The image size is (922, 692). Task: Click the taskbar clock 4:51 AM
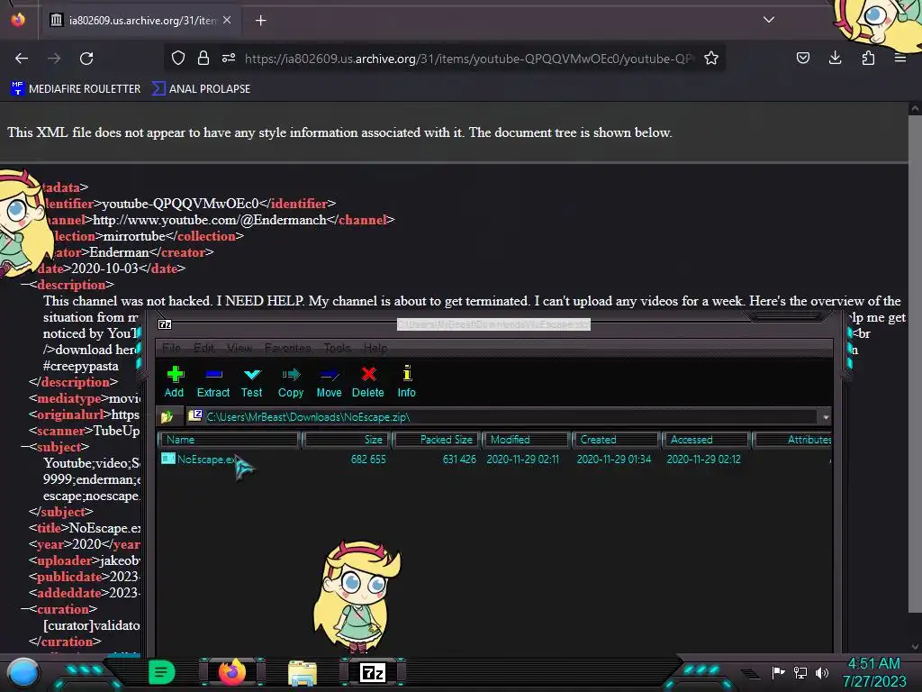coord(873,664)
